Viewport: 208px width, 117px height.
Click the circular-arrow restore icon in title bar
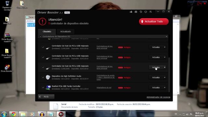pyautogui.click(x=141, y=12)
